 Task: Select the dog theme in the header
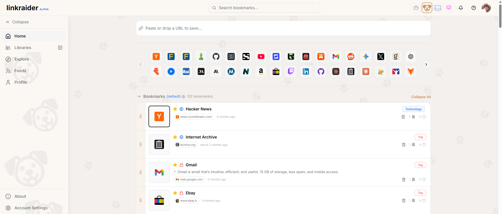[427, 8]
